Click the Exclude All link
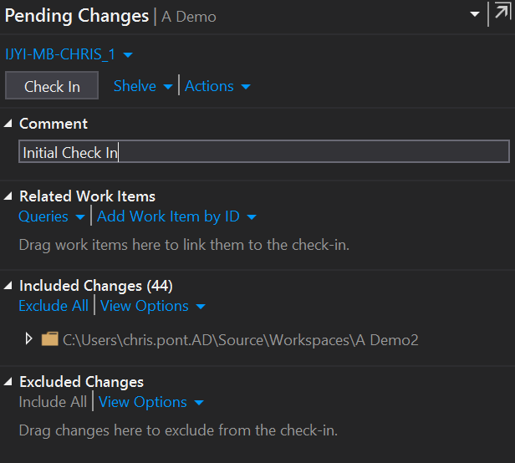The image size is (515, 463). click(54, 306)
